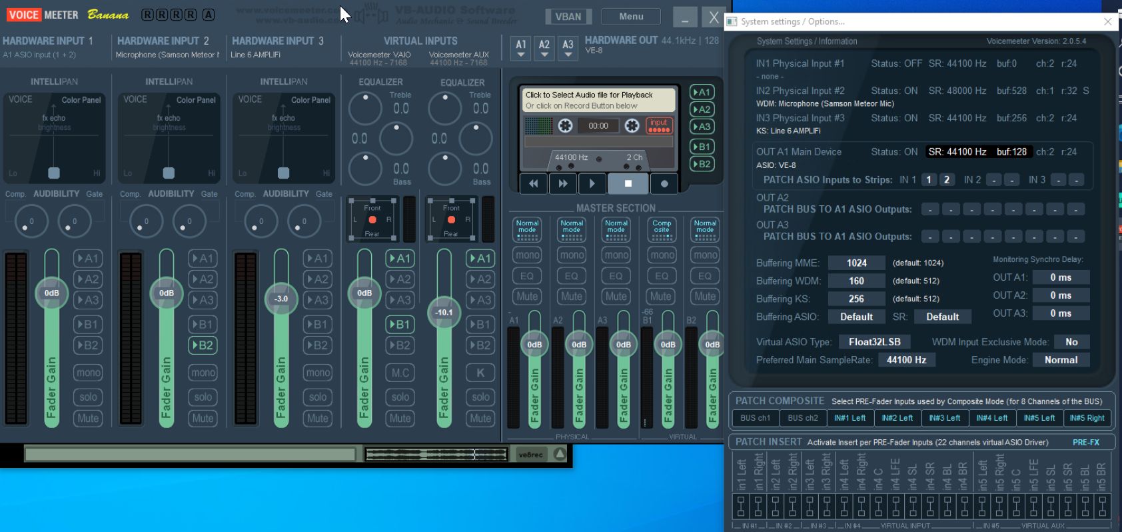Change Buffering KS value 256
Image resolution: width=1122 pixels, height=532 pixels.
(x=857, y=299)
